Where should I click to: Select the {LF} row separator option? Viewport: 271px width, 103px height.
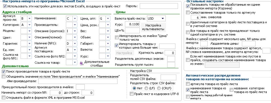tap(146, 88)
